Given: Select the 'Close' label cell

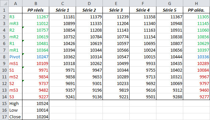Looking at the screenshot, I should pos(15,117).
